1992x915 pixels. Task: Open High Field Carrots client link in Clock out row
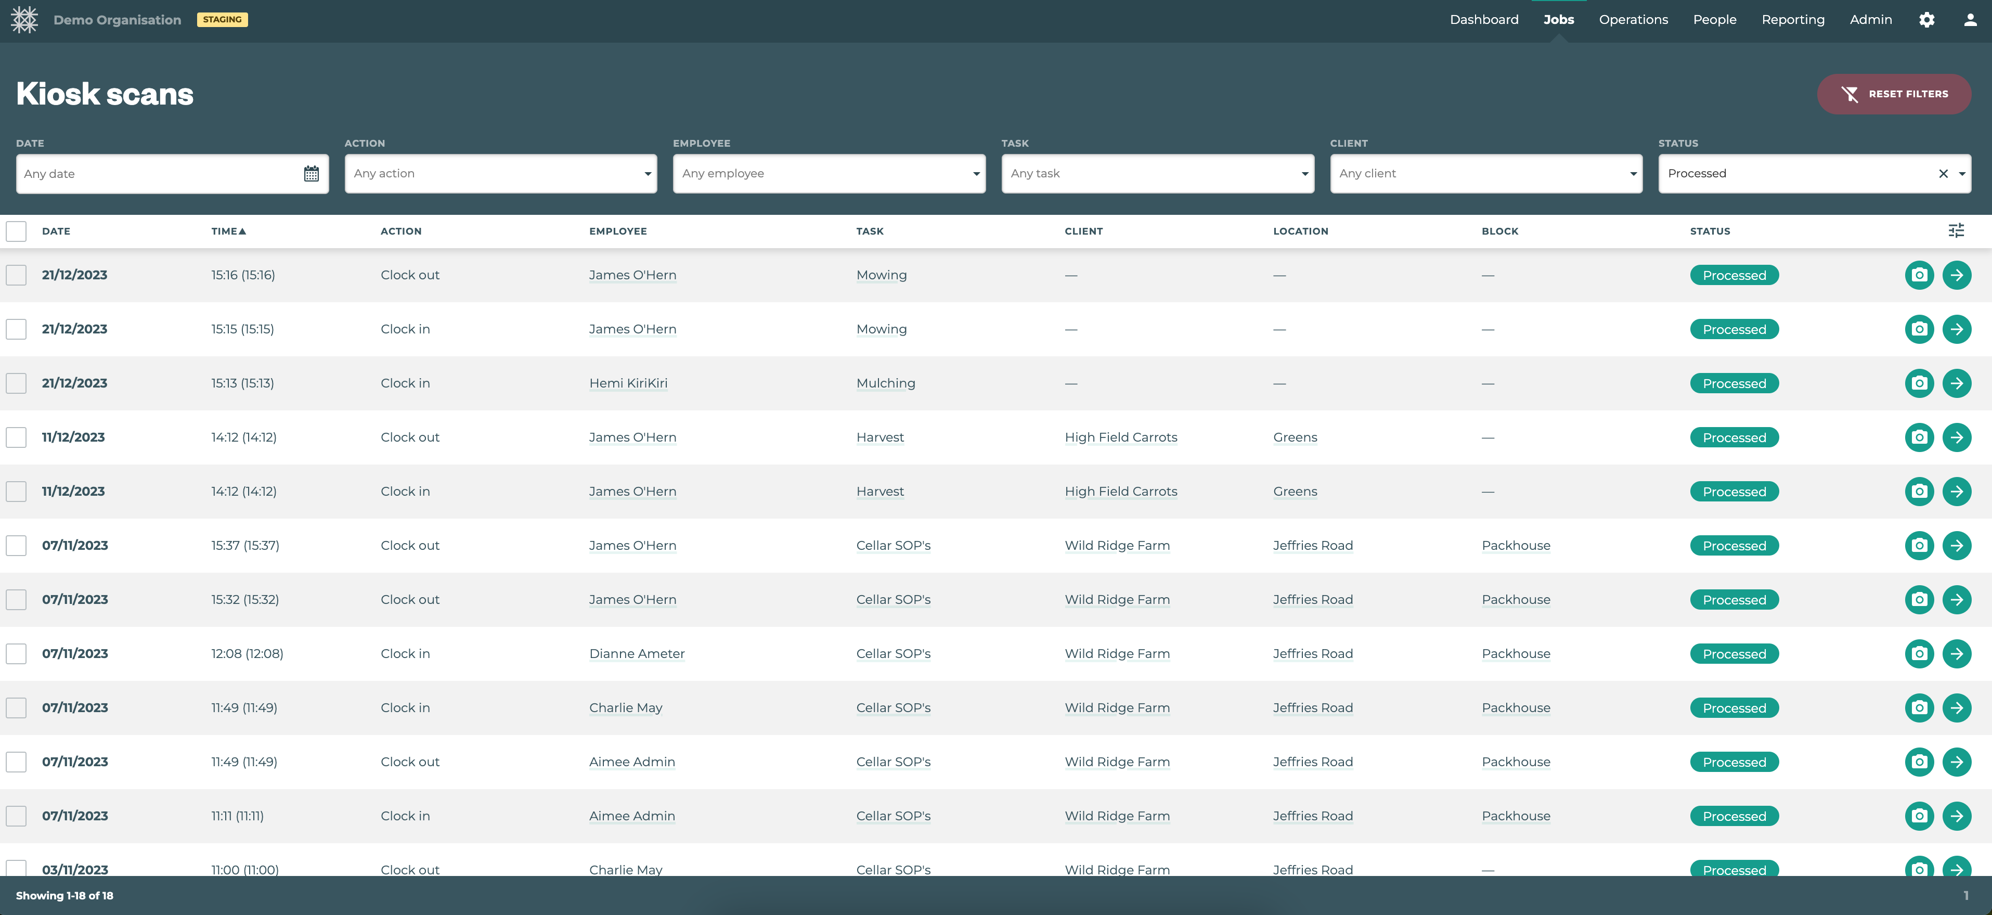(x=1120, y=438)
